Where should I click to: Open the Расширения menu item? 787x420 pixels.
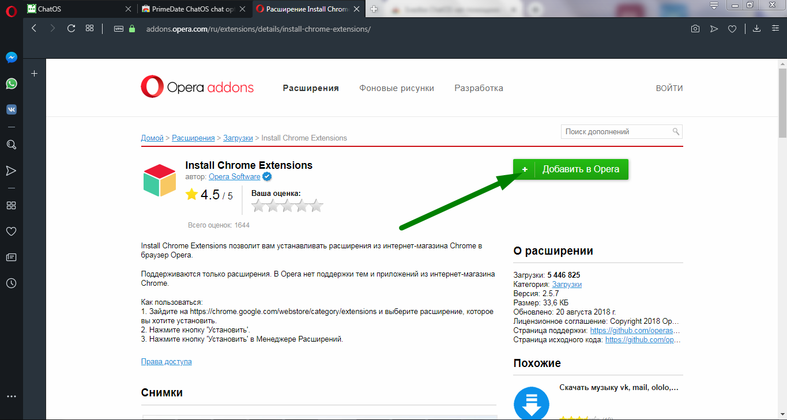pyautogui.click(x=311, y=88)
